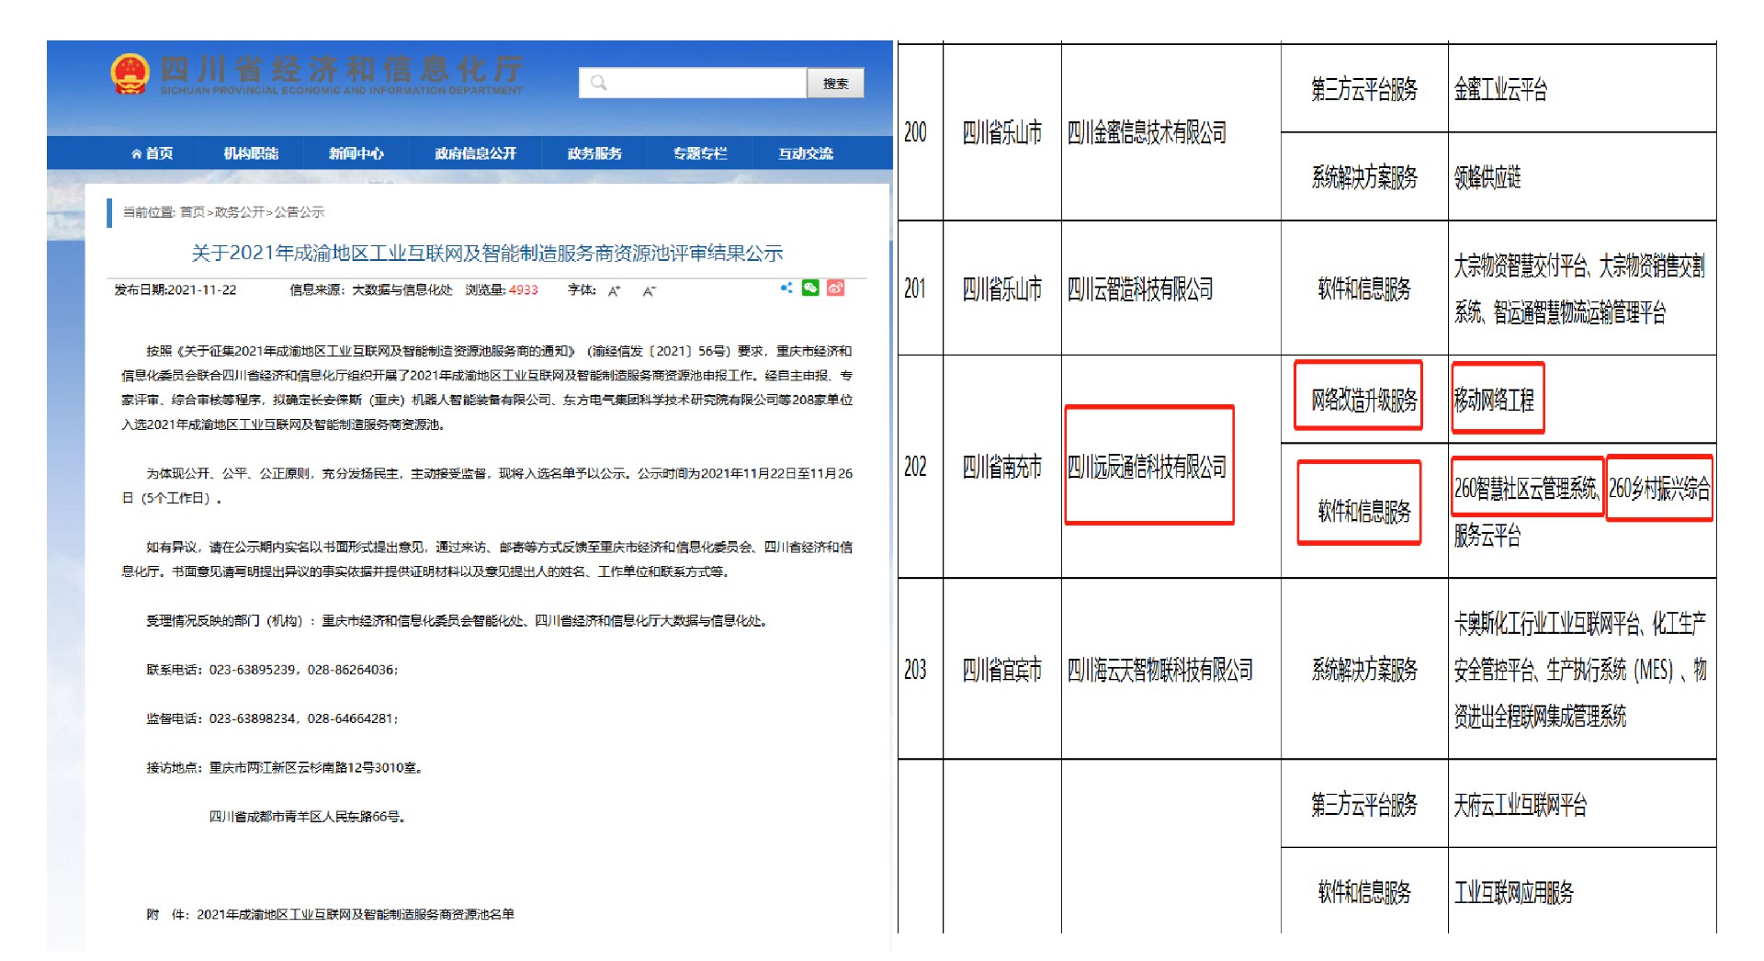Screen dimensions: 1764x961
Task: Open the 政务服务 menu item
Action: point(594,153)
